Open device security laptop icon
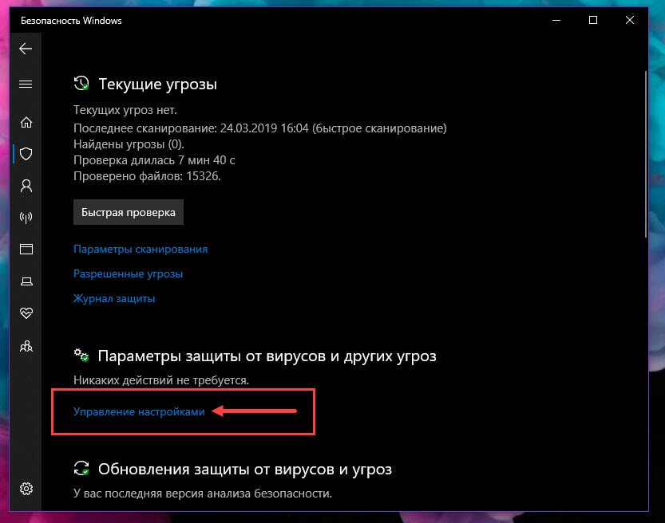 26,281
